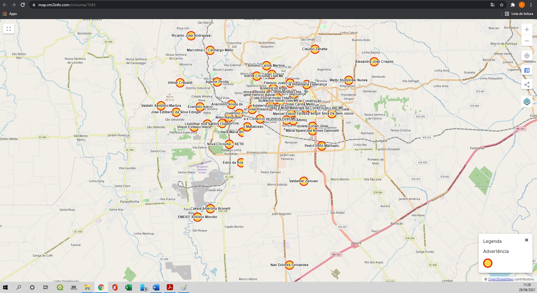This screenshot has height=293, width=537.
Task: Zoom in on the map
Action: tap(527, 29)
